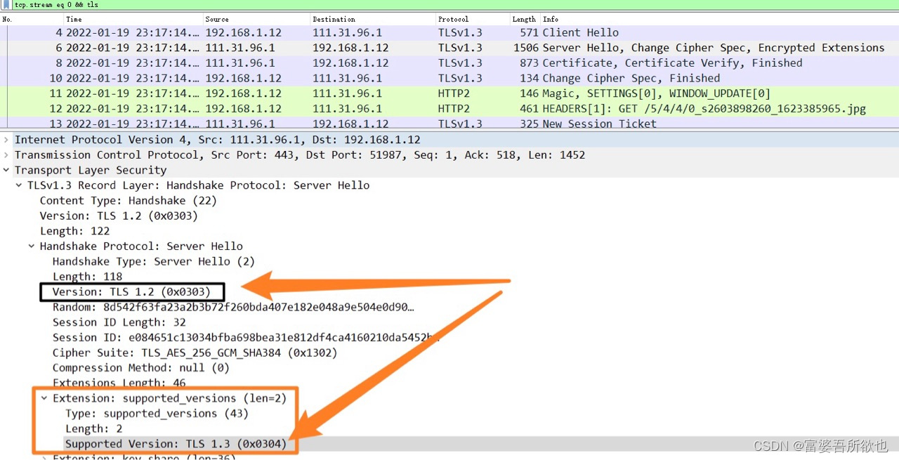Collapse the TLSv1.3 Record Layer node

(18, 185)
